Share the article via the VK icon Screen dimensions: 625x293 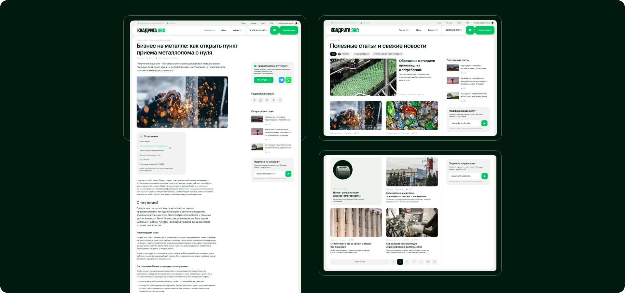pyautogui.click(x=267, y=100)
